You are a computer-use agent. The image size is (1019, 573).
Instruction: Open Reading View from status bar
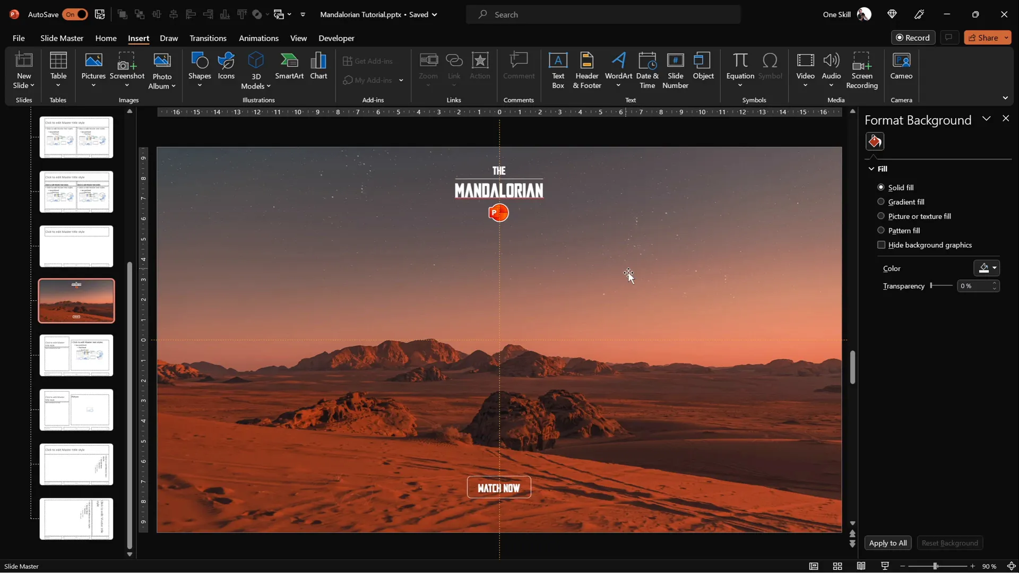coord(861,566)
